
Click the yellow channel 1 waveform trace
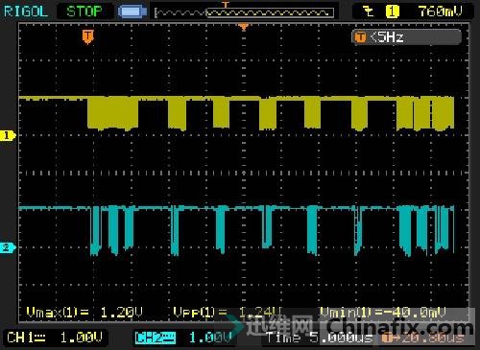click(x=236, y=113)
